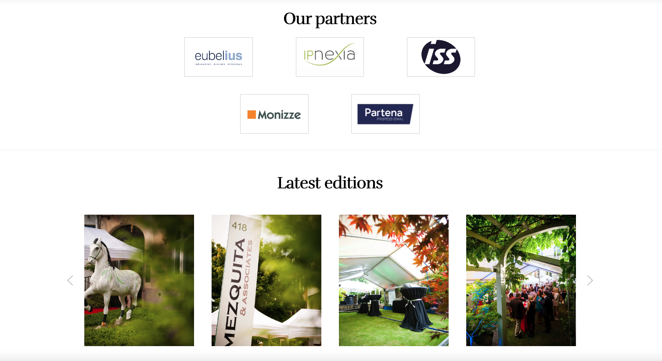Click the orange square in Monizze logo
The height and width of the screenshot is (361, 662).
point(252,115)
